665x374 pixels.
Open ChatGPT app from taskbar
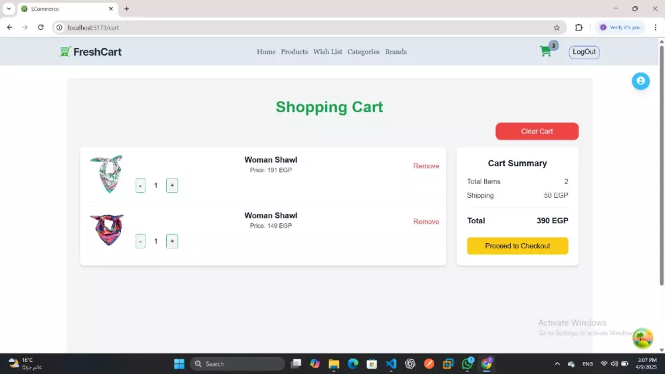pyautogui.click(x=410, y=364)
